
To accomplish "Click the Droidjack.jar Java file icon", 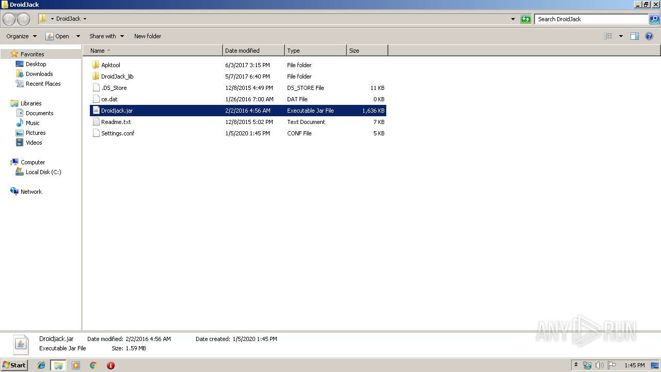I will (x=96, y=111).
